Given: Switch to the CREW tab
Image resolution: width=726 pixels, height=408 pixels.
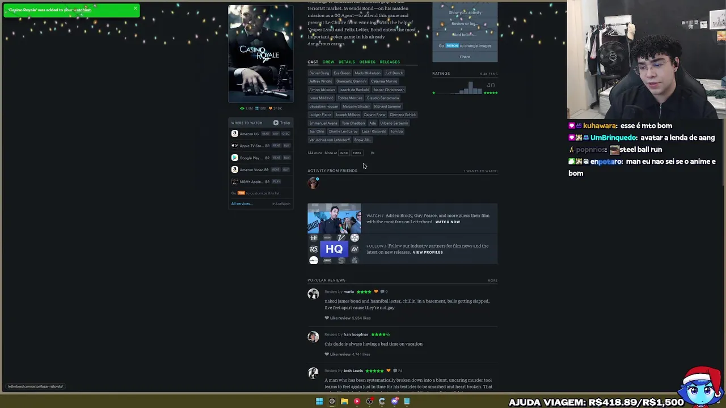Looking at the screenshot, I should [328, 62].
